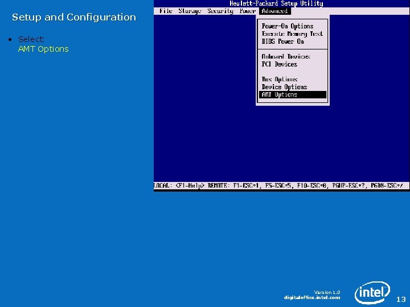410x307 pixels.
Task: Select Bus Options entry
Action: click(280, 79)
